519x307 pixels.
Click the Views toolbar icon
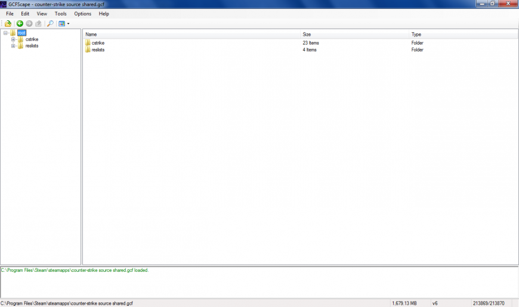click(61, 24)
